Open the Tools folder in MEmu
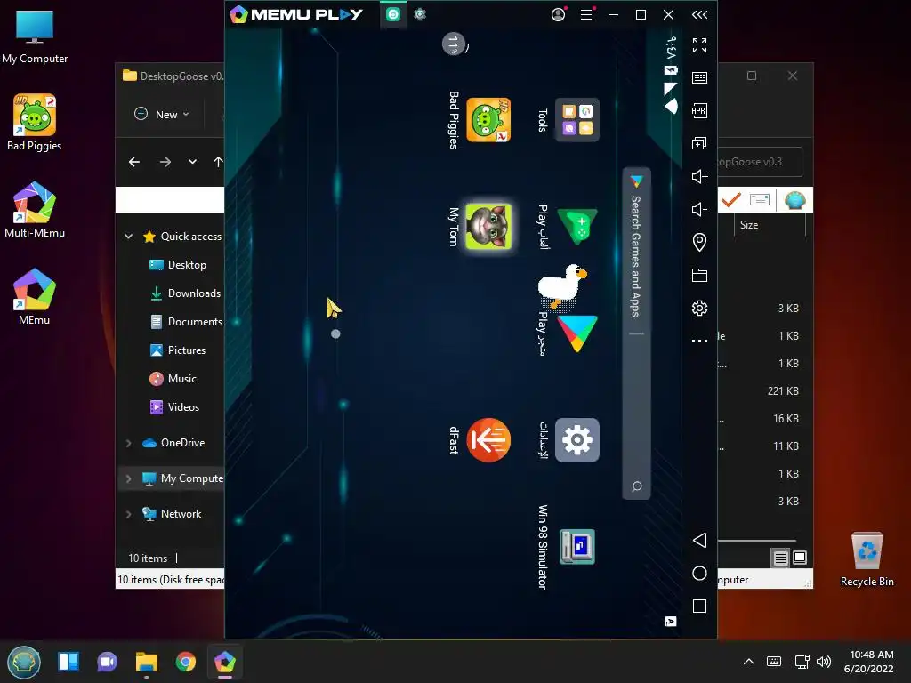The image size is (911, 683). click(x=576, y=120)
